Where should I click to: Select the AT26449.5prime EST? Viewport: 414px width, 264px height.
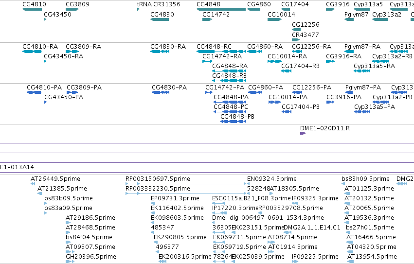pyautogui.click(x=33, y=184)
